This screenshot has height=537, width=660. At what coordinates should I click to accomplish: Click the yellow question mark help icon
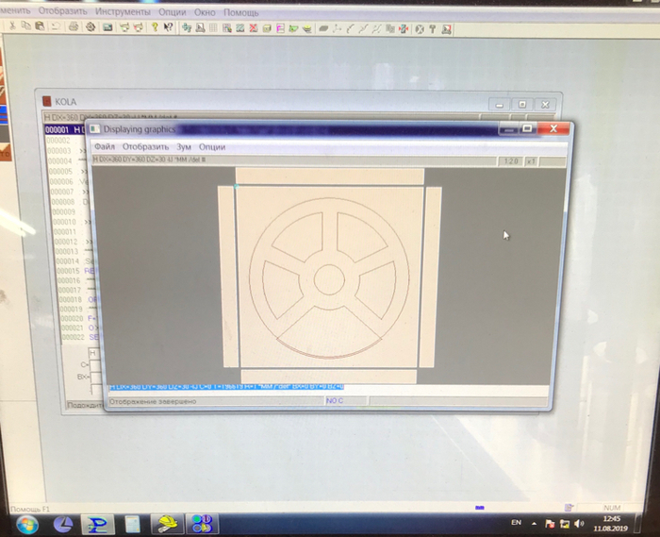click(x=155, y=27)
